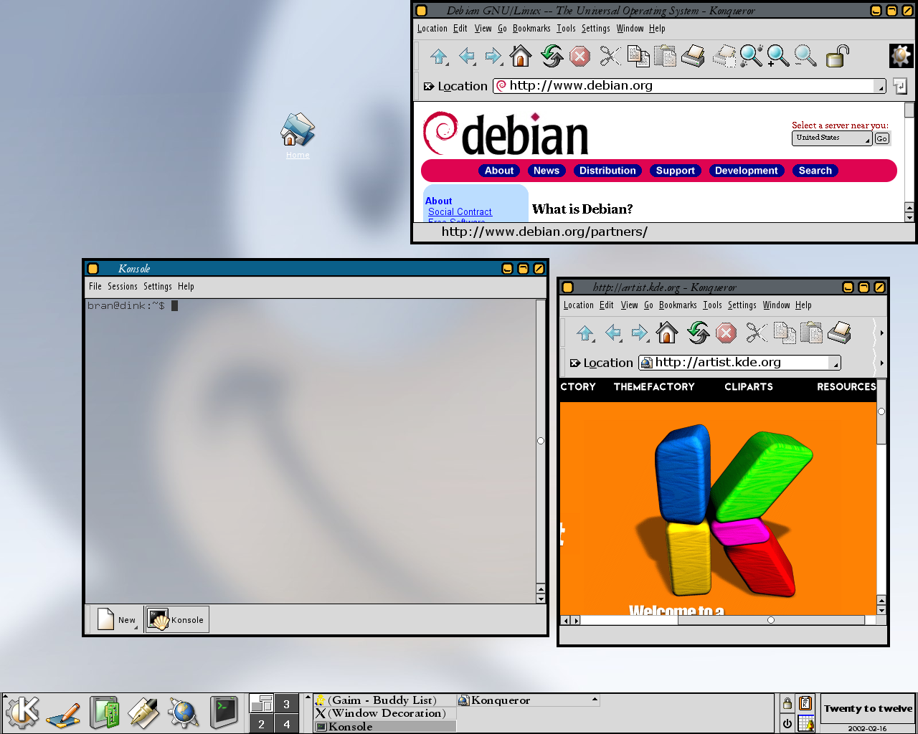Click the Clear location icon in Debian Konqueror
918x734 pixels.
point(429,87)
